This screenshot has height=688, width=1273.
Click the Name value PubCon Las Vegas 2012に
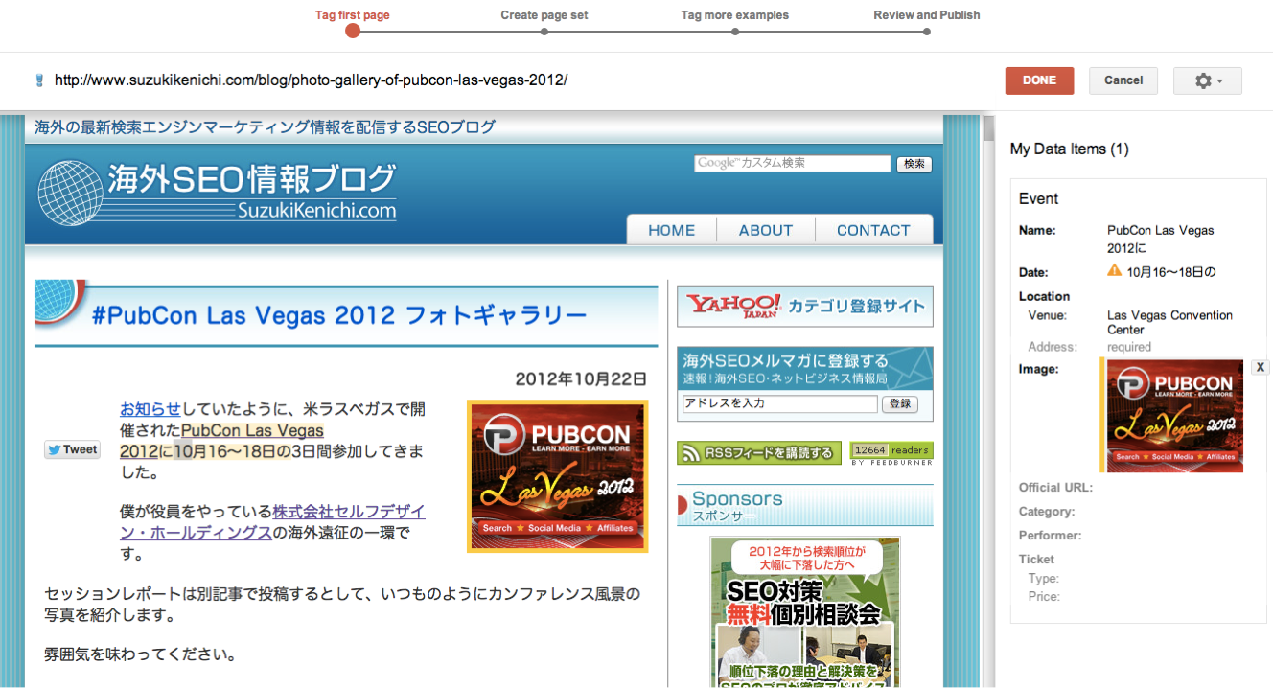pos(1161,240)
